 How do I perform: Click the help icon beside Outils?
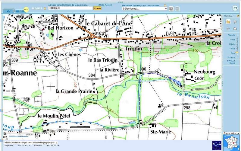(238, 15)
